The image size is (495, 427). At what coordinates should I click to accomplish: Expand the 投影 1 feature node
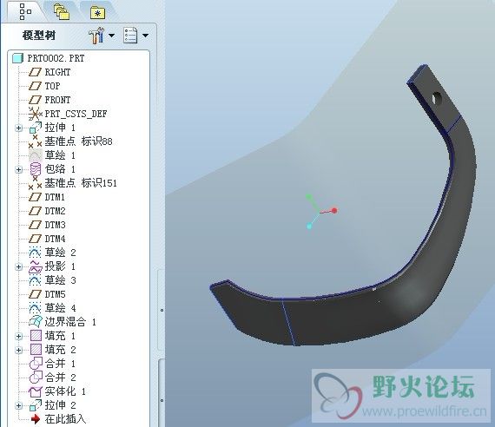click(x=18, y=266)
